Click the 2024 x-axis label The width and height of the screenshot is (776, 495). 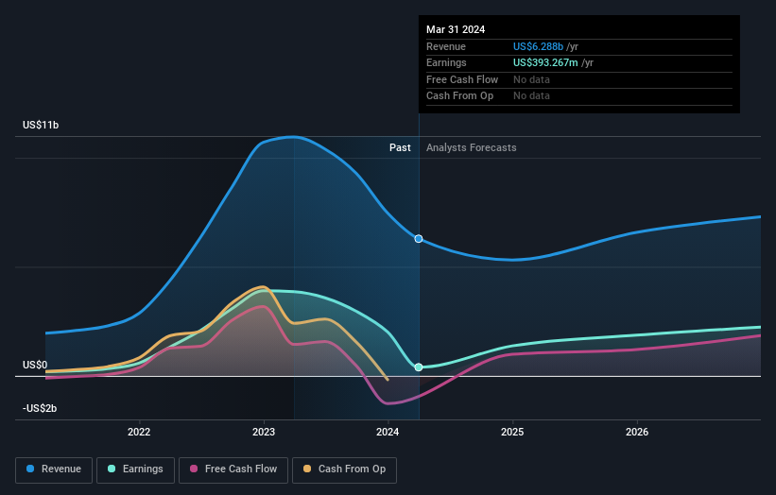(x=388, y=433)
